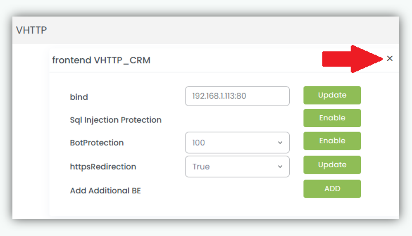This screenshot has height=236, width=412.
Task: Close the frontend VHTTP_CRM dialog
Action: 390,59
